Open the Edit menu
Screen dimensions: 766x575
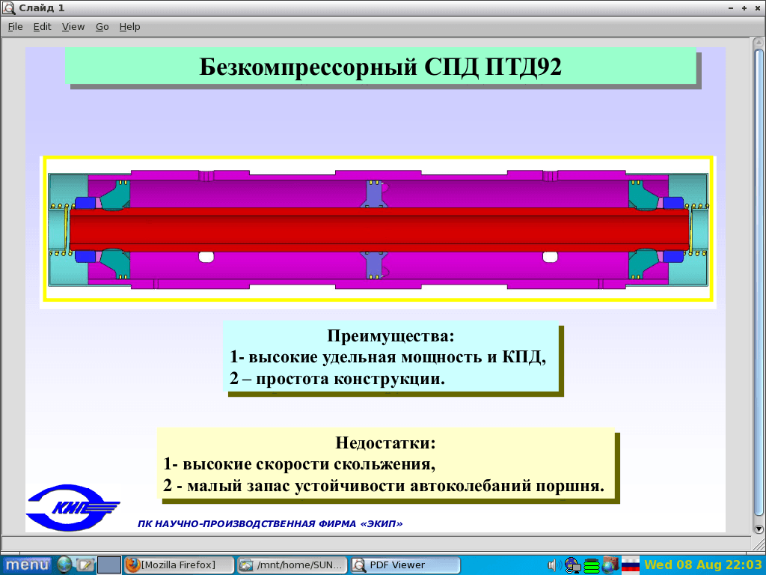click(x=42, y=27)
